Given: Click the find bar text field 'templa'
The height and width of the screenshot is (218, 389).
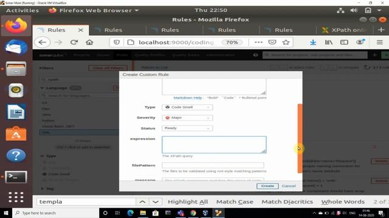Looking at the screenshot, I should pyautogui.click(x=86, y=202).
